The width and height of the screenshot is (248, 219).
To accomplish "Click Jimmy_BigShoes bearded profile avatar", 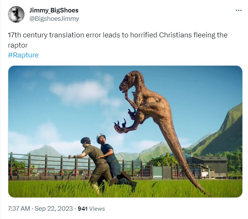I will 16,14.
